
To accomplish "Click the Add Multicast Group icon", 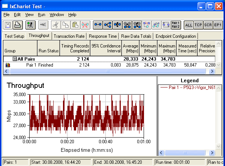I will pyautogui.click(x=108, y=25).
